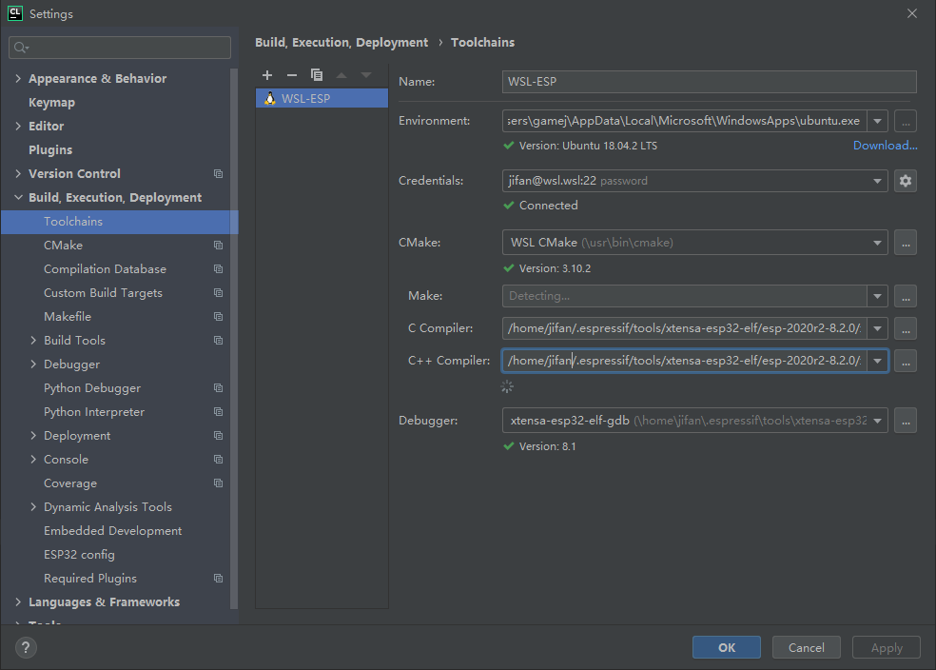Add a new toolchain with plus icon
936x670 pixels.
(x=267, y=75)
